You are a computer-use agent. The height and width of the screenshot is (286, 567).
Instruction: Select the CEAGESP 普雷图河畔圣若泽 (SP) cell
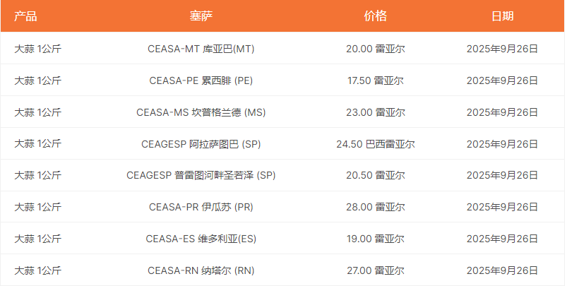pyautogui.click(x=201, y=175)
